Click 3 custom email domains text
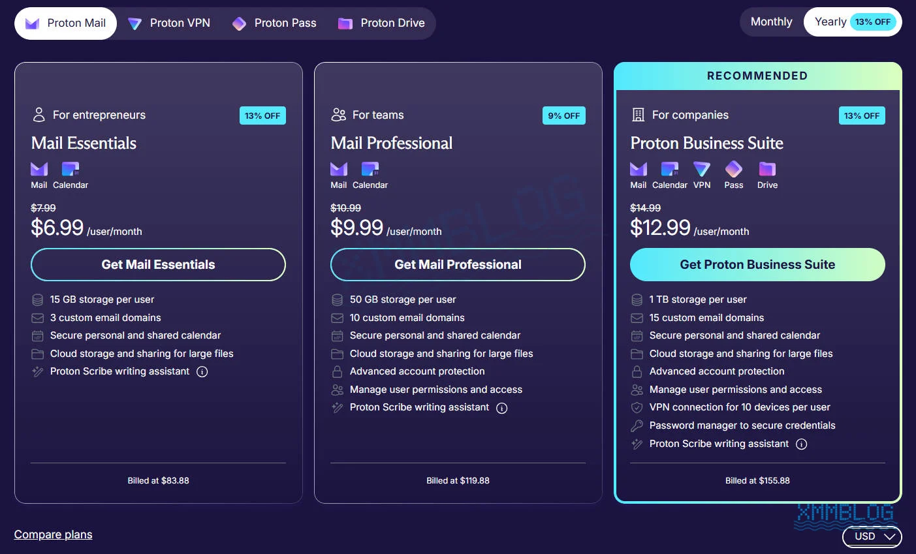This screenshot has width=916, height=554. point(106,318)
